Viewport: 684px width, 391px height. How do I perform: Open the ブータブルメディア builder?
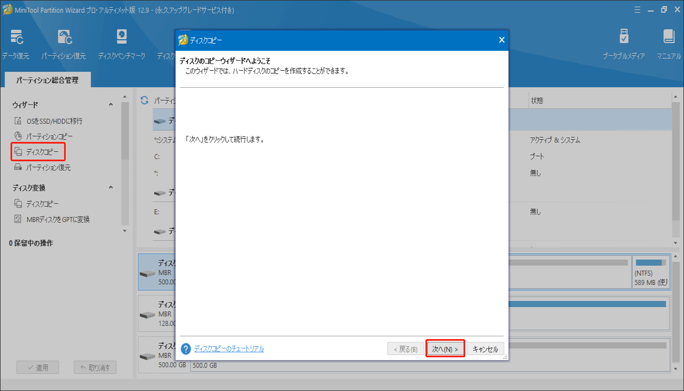coord(624,44)
